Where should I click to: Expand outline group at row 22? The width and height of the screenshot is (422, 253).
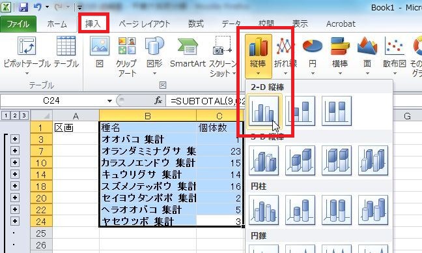[x=15, y=209]
